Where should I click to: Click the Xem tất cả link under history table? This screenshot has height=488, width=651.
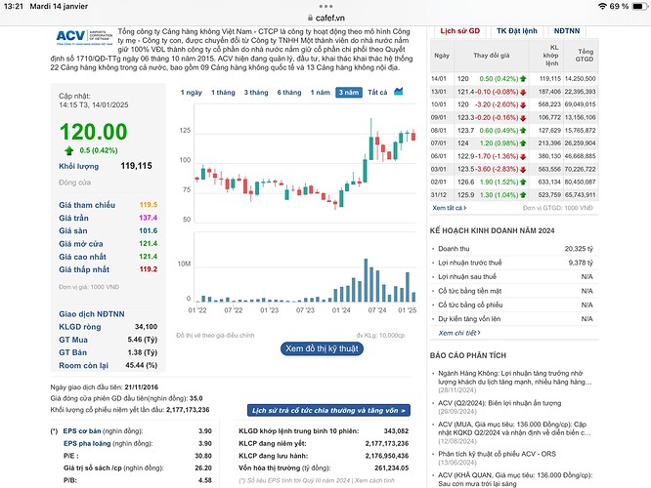(450, 208)
